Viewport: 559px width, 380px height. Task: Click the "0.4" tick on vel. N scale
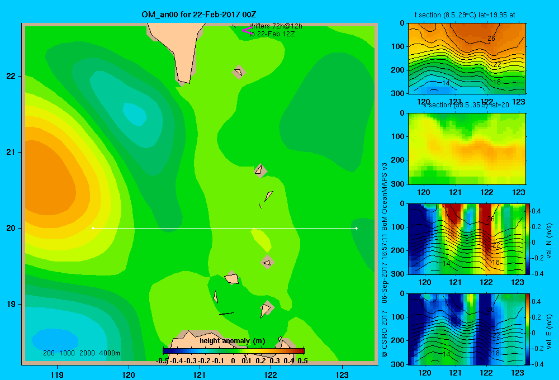click(x=536, y=211)
